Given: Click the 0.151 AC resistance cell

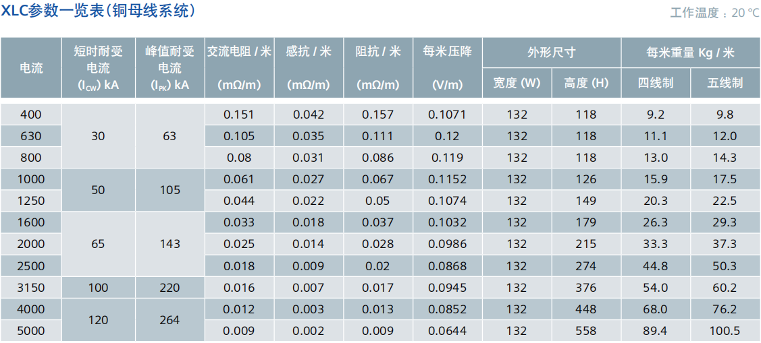Looking at the screenshot, I should click(239, 115).
